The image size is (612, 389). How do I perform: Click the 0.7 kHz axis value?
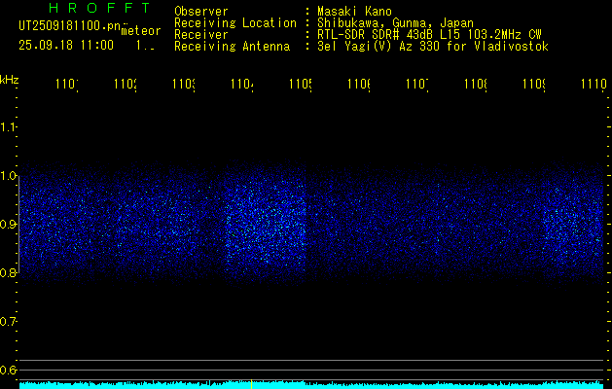(x=8, y=322)
